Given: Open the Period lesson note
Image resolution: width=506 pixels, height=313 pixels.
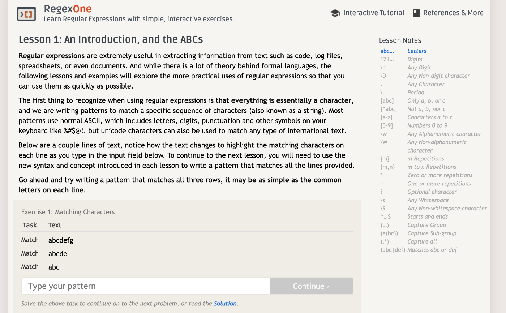Looking at the screenshot, I should (416, 93).
